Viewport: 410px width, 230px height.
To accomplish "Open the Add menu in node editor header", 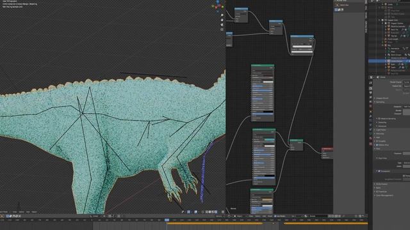I will (263, 216).
